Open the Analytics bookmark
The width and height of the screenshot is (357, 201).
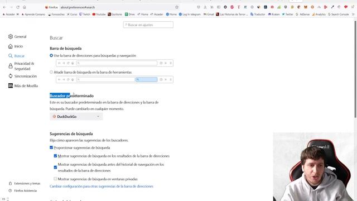[319, 15]
